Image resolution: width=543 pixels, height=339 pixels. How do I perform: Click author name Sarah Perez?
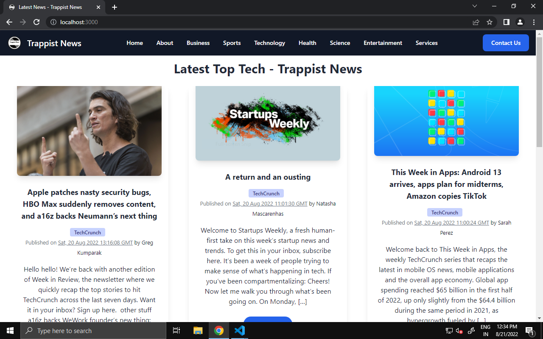click(476, 228)
